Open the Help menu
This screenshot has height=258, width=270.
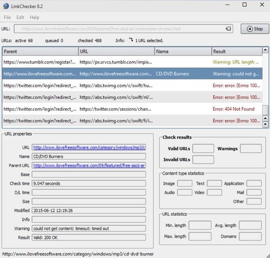tap(35, 17)
